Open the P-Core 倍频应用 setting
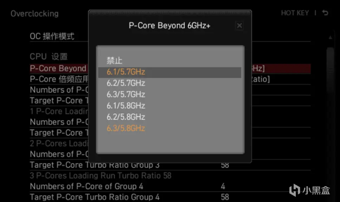Viewport: 340px width, 202px height. tap(58, 79)
